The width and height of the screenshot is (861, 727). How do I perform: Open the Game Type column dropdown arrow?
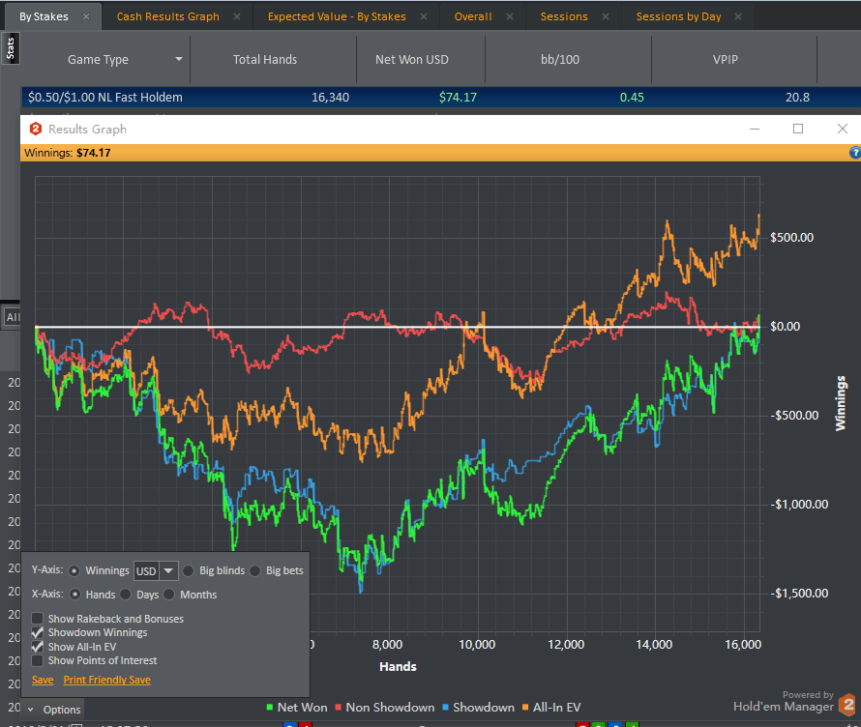click(x=179, y=60)
